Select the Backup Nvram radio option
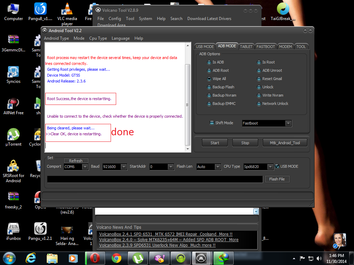This screenshot has width=354, height=265. tap(209, 95)
